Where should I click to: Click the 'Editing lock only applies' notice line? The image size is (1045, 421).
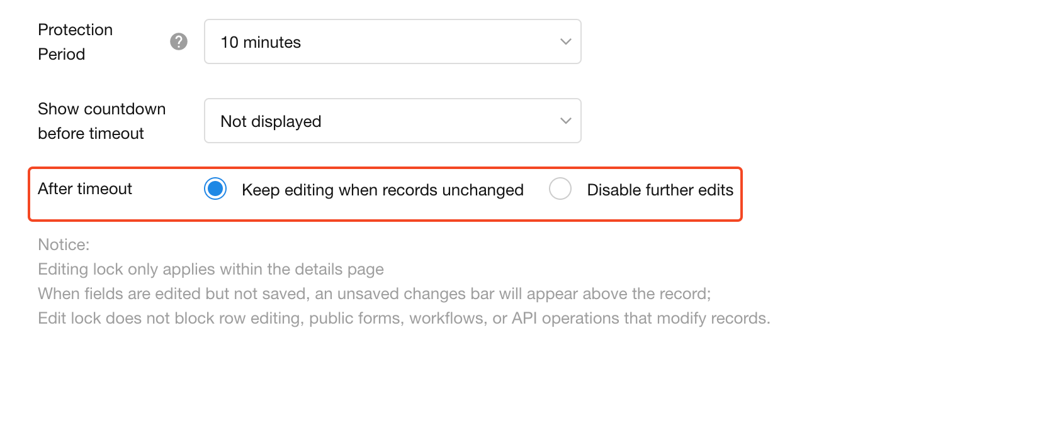(210, 269)
